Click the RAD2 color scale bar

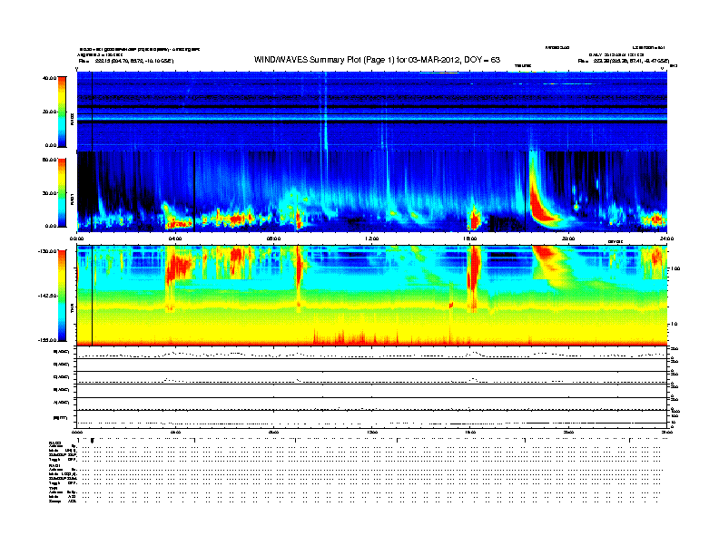click(x=62, y=112)
